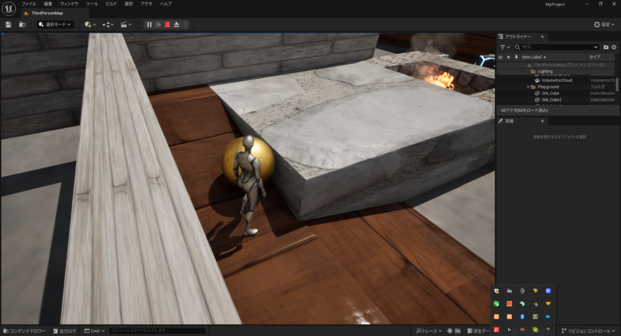621x336 pixels.
Task: Open the add actor quick-add dropdown
Action: tap(90, 24)
